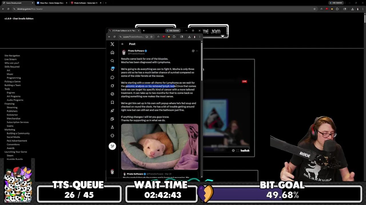Open Paid Advertisement sidebar link
This screenshot has width=366, height=205.
tap(17, 141)
